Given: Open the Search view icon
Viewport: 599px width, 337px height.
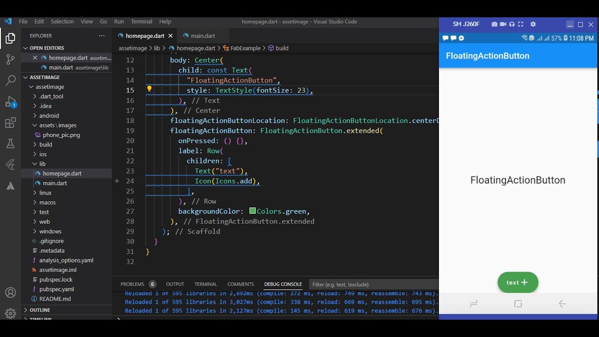Looking at the screenshot, I should (x=10, y=81).
